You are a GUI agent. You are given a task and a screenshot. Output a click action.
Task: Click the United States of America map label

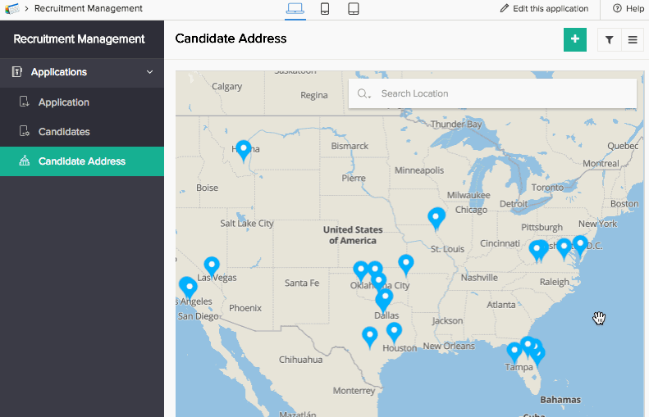pyautogui.click(x=353, y=235)
